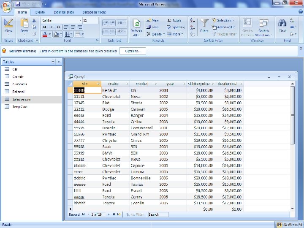Toggle Underline formatting
Viewport: 304px width, 228px height.
(x=58, y=27)
